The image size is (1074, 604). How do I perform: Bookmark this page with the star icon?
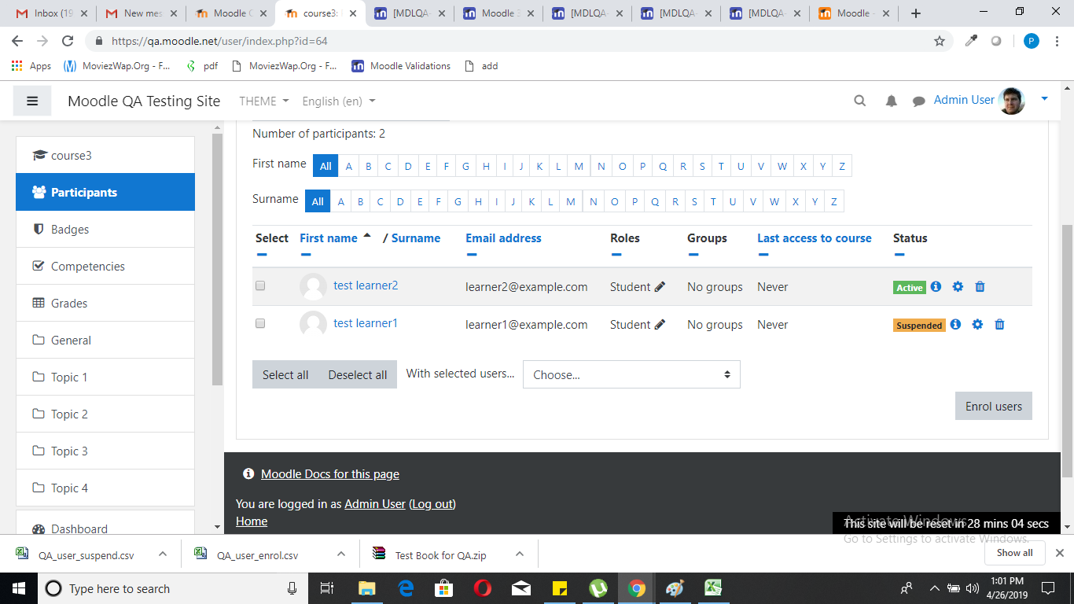[940, 41]
